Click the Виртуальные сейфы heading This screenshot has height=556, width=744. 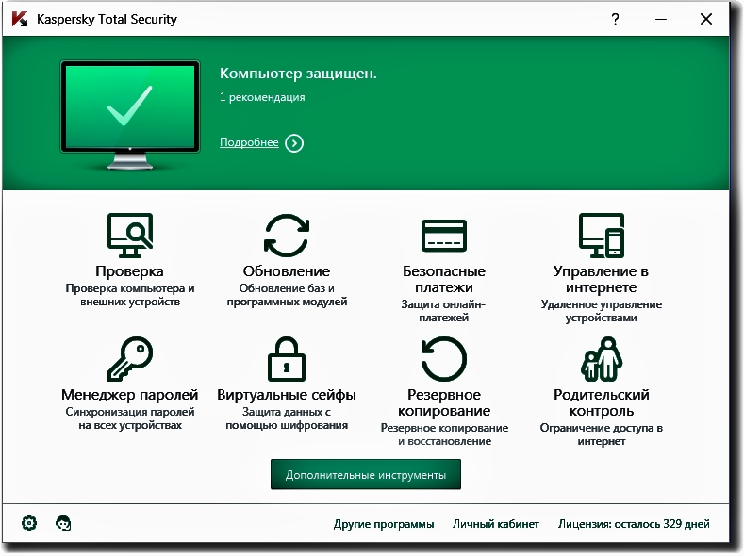tap(287, 395)
